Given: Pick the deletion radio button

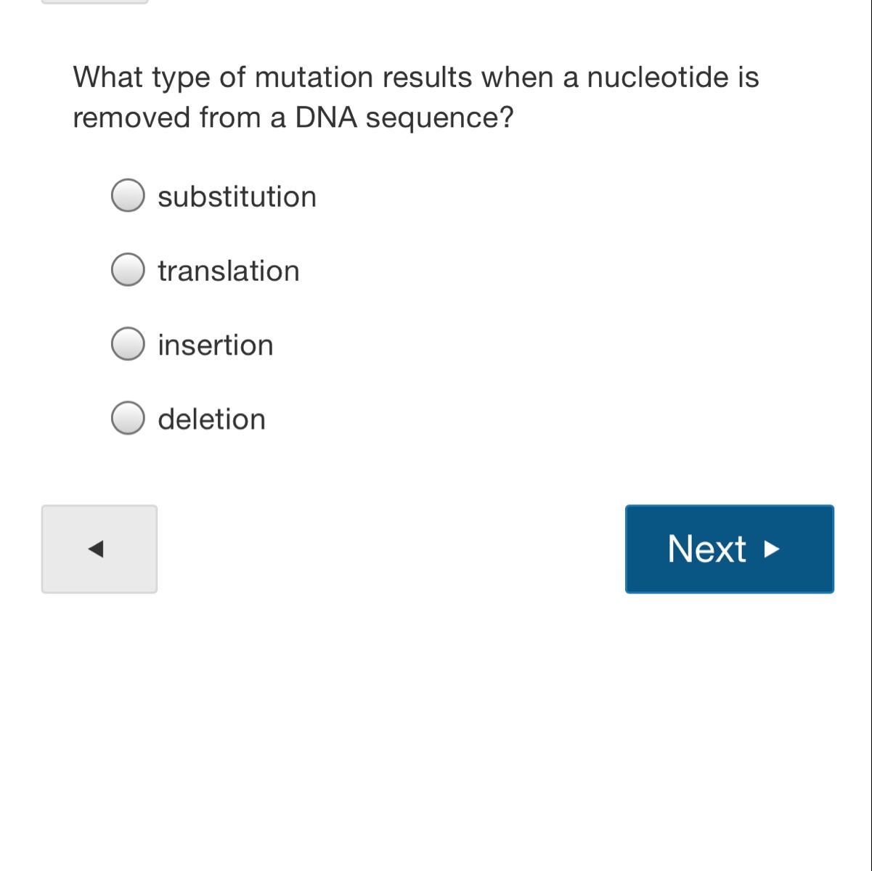Looking at the screenshot, I should (x=128, y=418).
